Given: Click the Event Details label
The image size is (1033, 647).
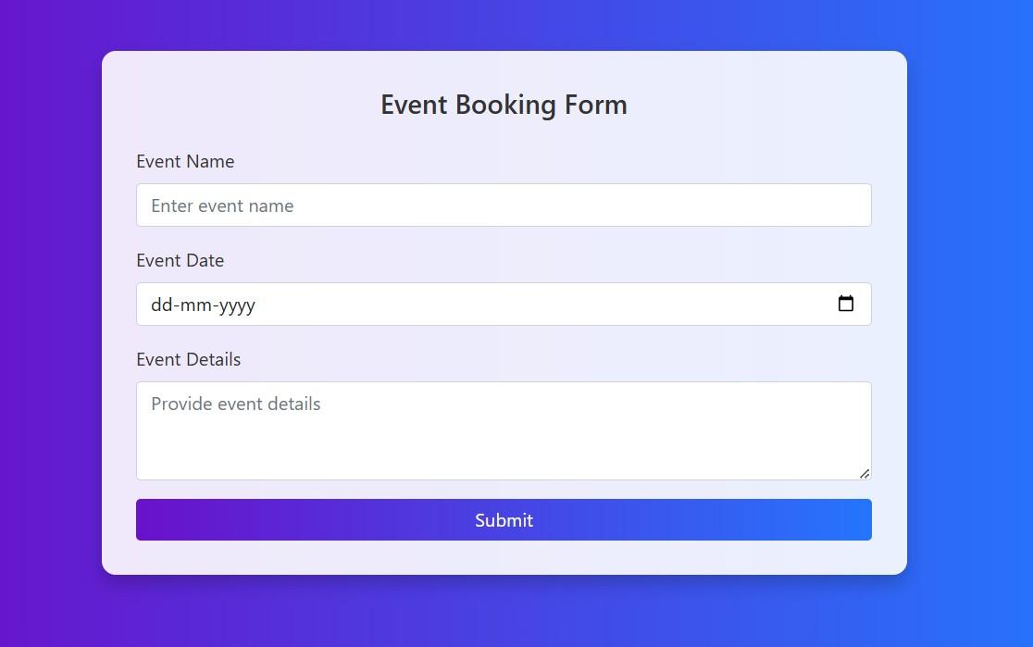Looking at the screenshot, I should click(x=188, y=359).
